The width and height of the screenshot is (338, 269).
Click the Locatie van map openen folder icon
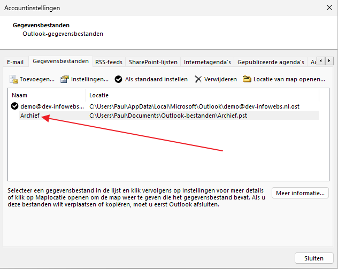click(247, 79)
